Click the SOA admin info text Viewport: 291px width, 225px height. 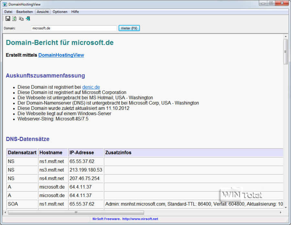tap(194, 204)
